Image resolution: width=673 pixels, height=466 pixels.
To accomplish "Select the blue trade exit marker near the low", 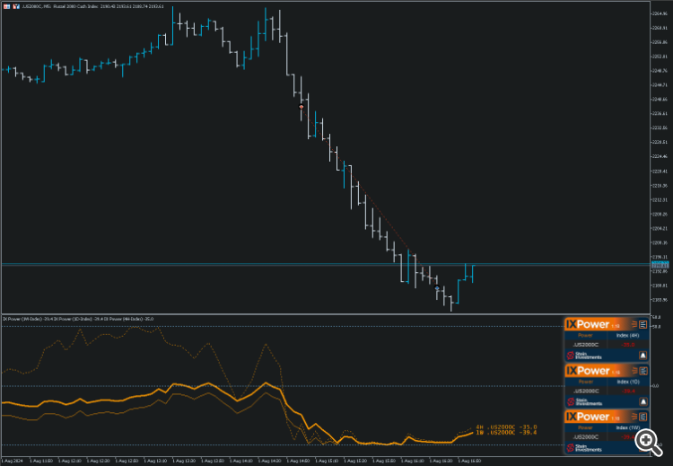I will (437, 287).
